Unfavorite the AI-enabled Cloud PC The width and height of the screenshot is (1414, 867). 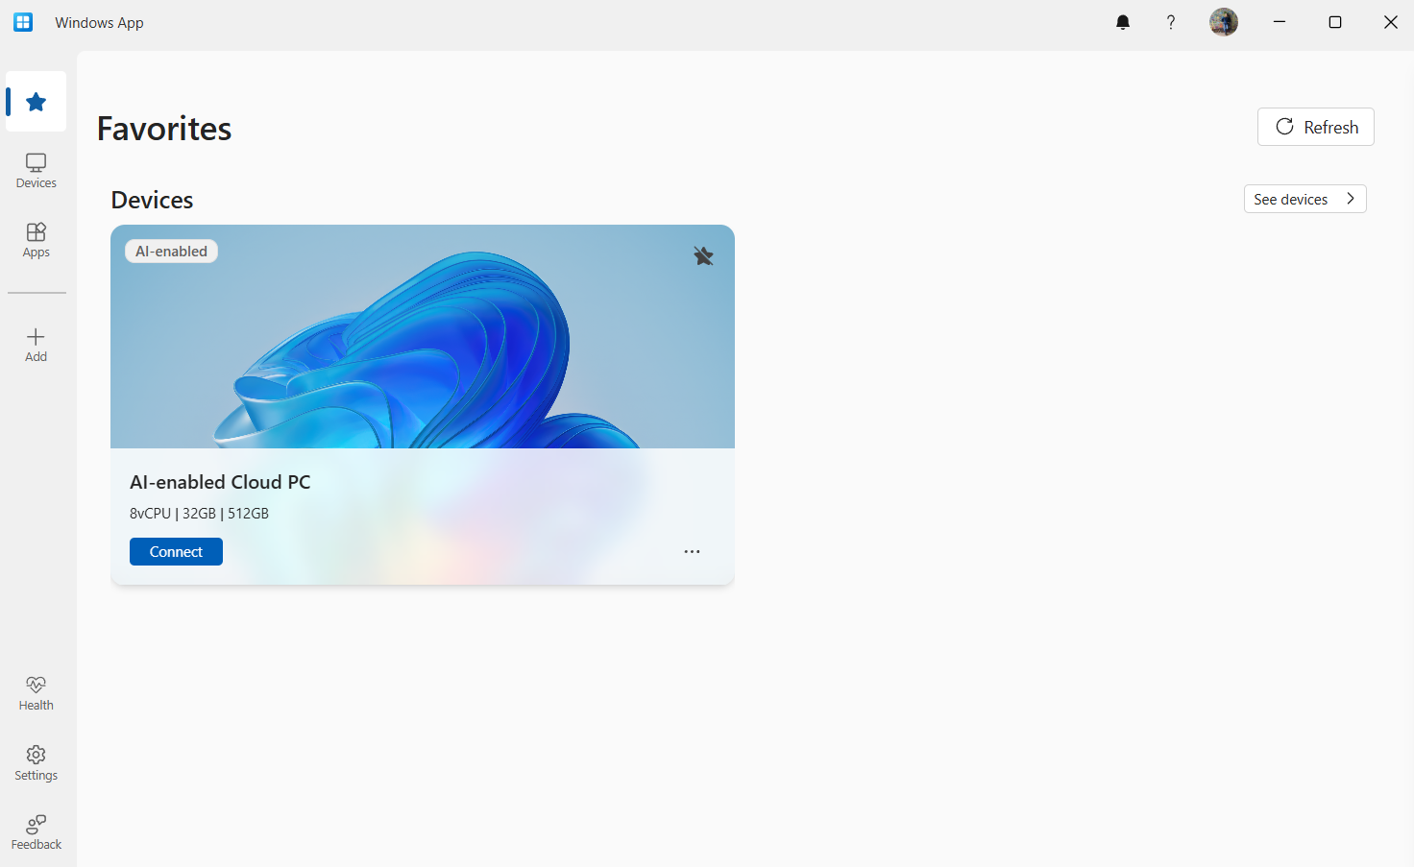703,256
